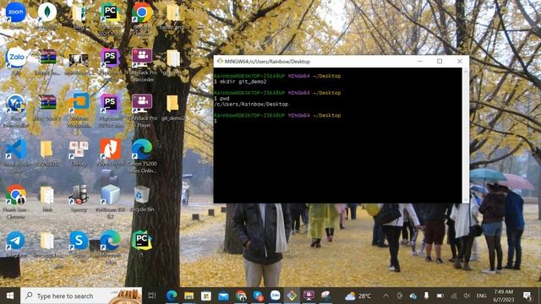Change ENG input language

(481, 296)
